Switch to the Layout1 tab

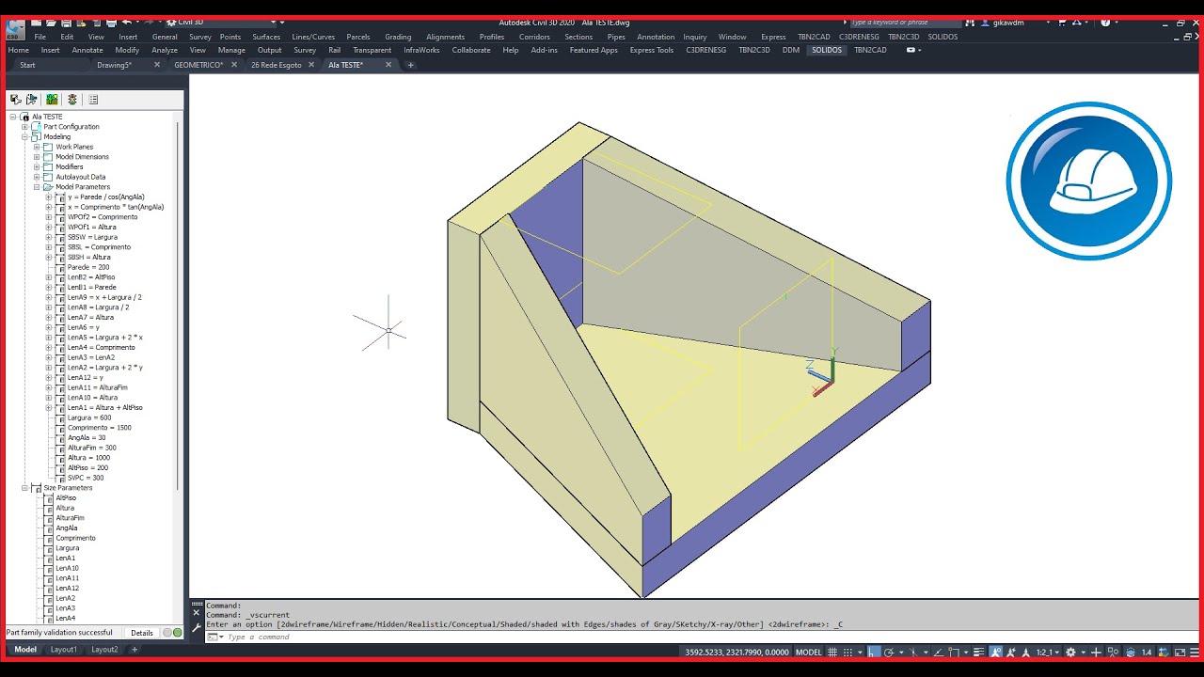pos(64,649)
